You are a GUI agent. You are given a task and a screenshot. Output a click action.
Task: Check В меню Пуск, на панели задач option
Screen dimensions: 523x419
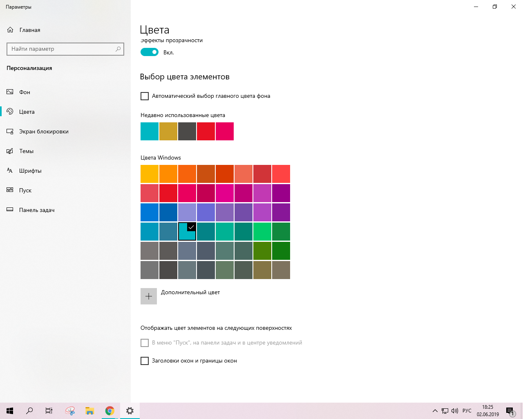click(145, 343)
